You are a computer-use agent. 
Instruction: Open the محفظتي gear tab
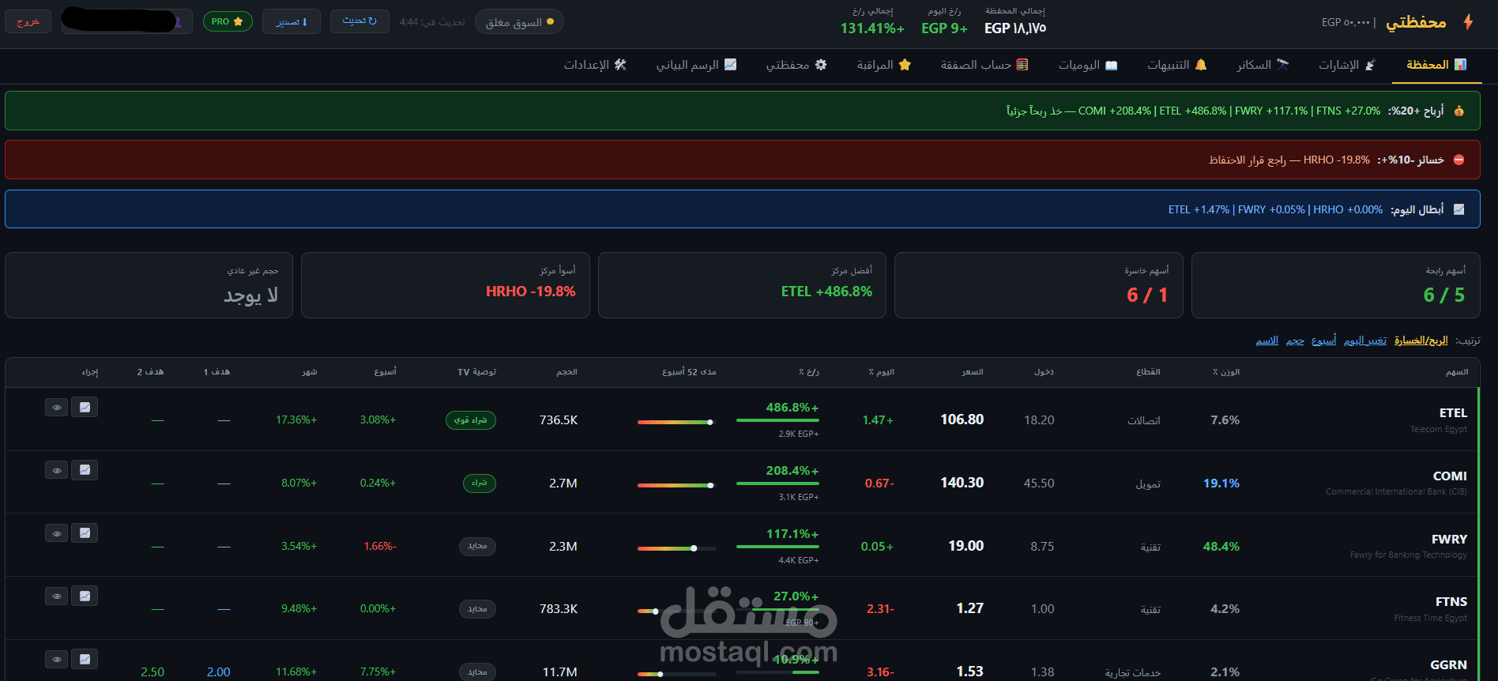(x=796, y=65)
